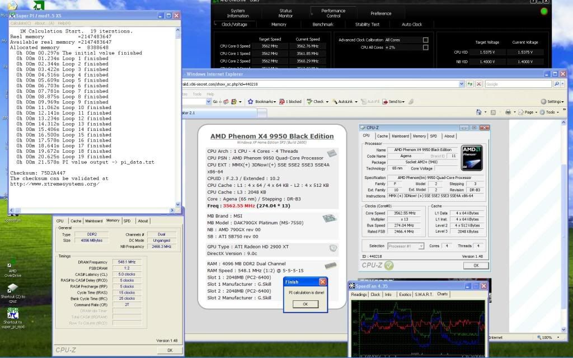This screenshot has width=573, height=358.
Task: Open the Stability Test subtab
Action: [367, 25]
